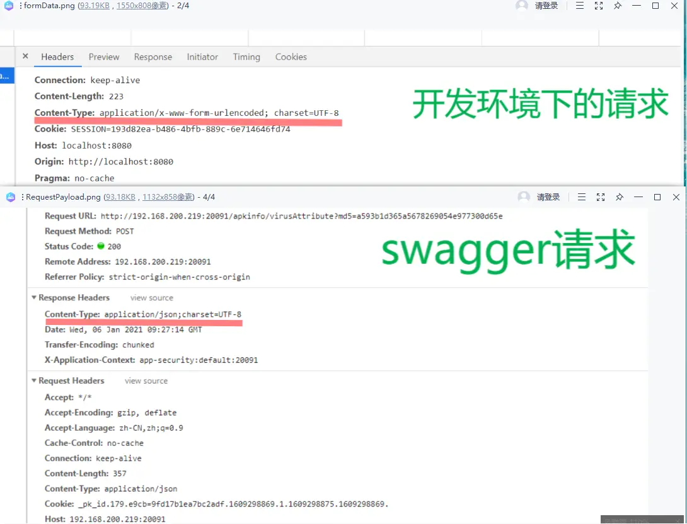Screen dimensions: 687x524
Task: Click the fullscreen icon in formData.png window
Action: [x=598, y=6]
